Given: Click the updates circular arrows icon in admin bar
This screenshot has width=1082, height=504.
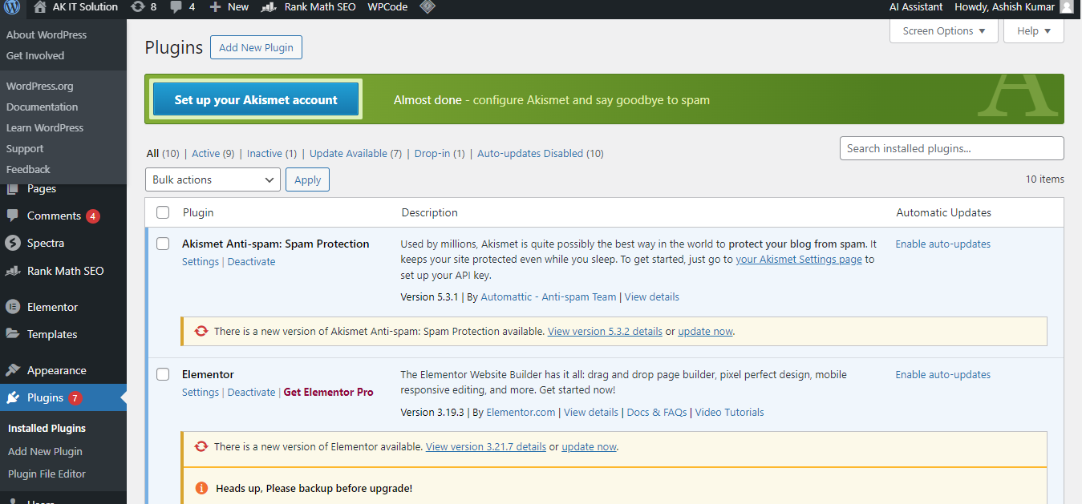Looking at the screenshot, I should 138,7.
